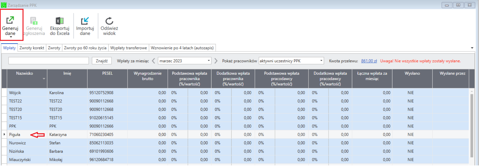Image resolution: width=480 pixels, height=166 pixels.
Task: Sort by the Imię column header
Action: (67, 79)
